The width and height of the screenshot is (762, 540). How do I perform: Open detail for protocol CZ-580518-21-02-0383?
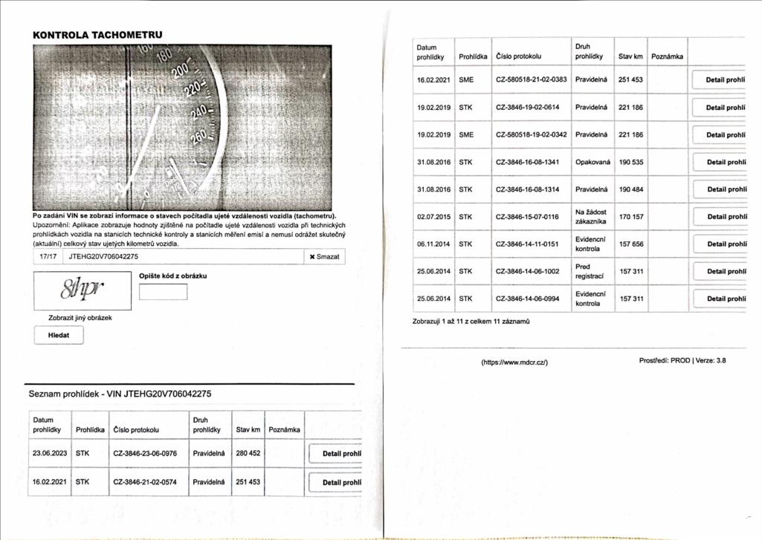coord(719,80)
